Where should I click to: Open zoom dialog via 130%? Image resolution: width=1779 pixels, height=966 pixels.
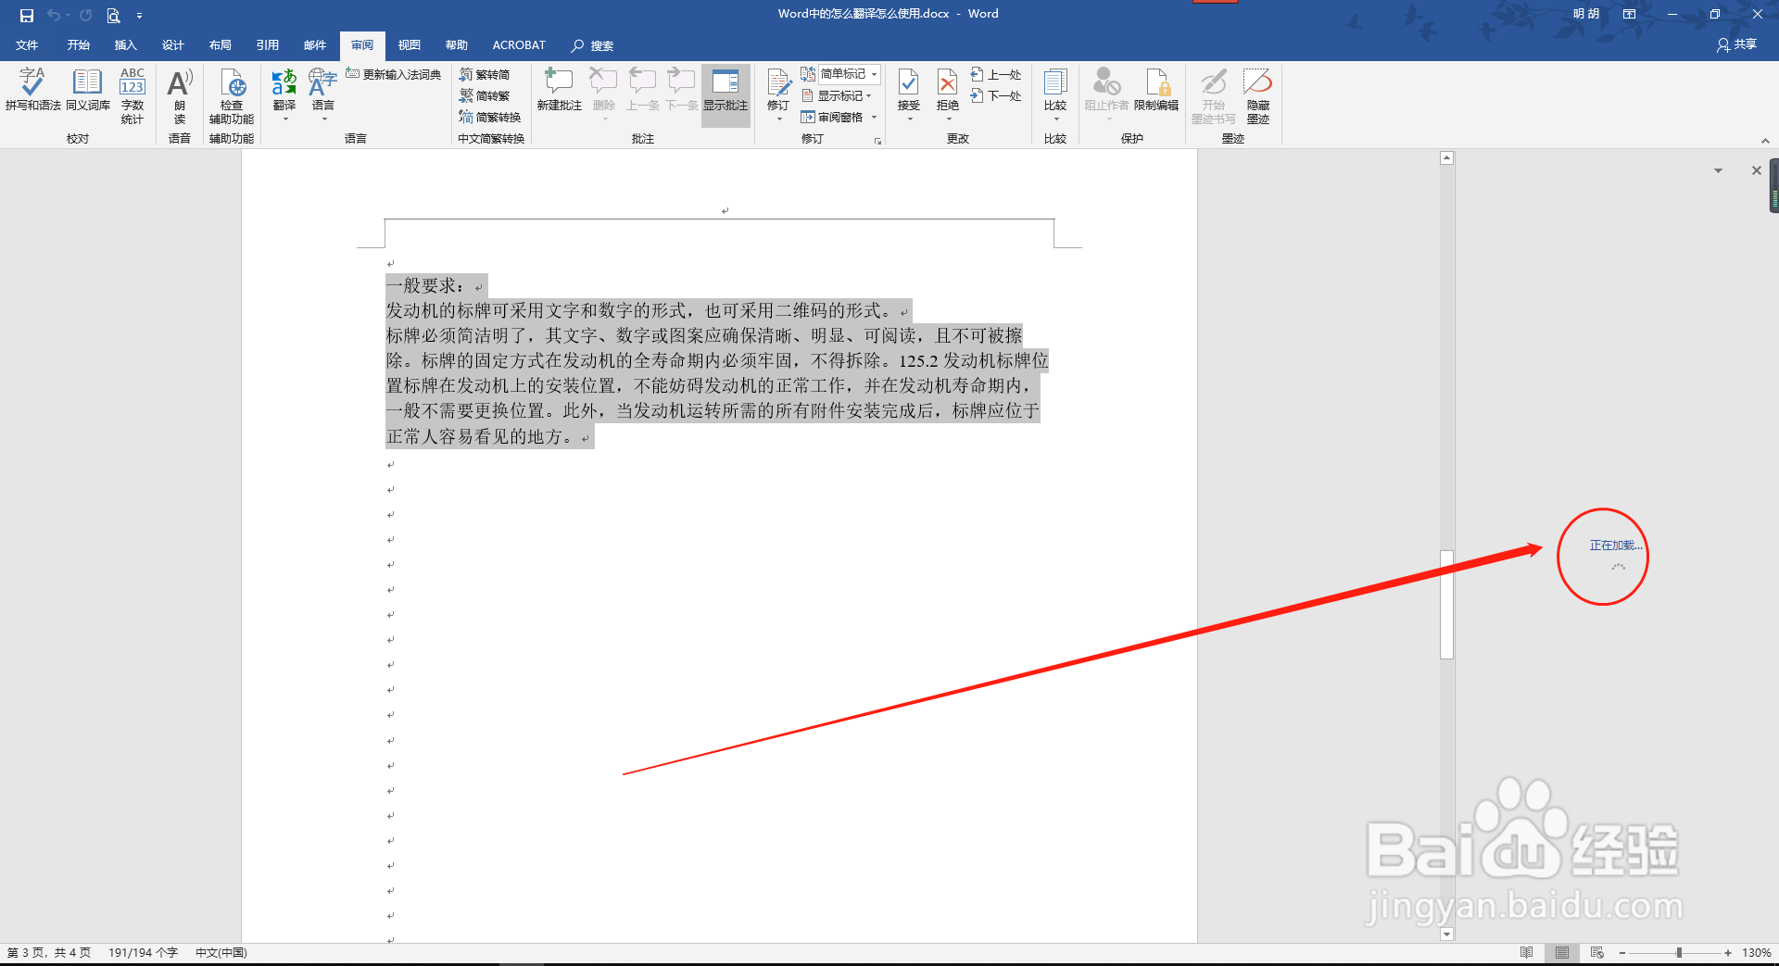click(1757, 952)
